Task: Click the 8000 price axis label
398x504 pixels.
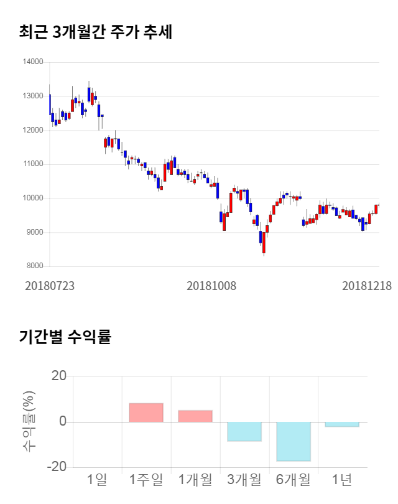Action: [34, 266]
